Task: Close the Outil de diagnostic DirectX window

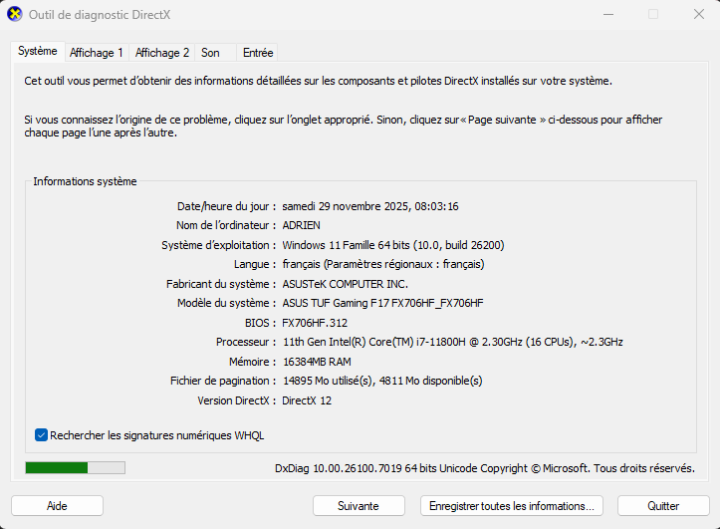Action: click(696, 15)
